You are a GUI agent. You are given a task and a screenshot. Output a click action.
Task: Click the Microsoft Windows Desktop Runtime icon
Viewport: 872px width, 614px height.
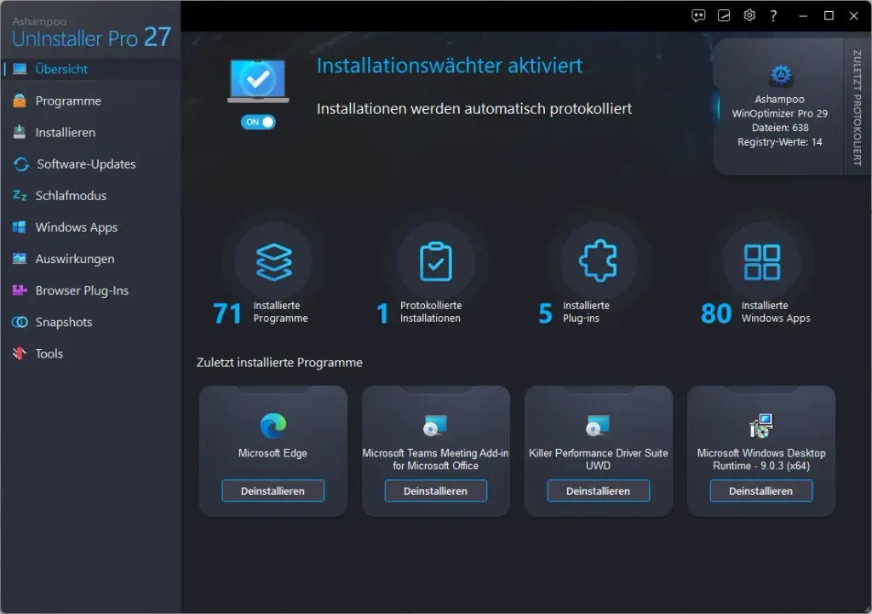click(x=761, y=426)
